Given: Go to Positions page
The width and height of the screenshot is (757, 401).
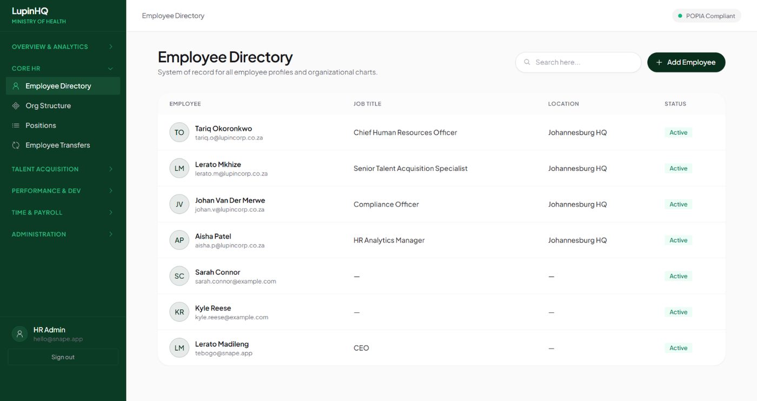Looking at the screenshot, I should click(x=63, y=126).
